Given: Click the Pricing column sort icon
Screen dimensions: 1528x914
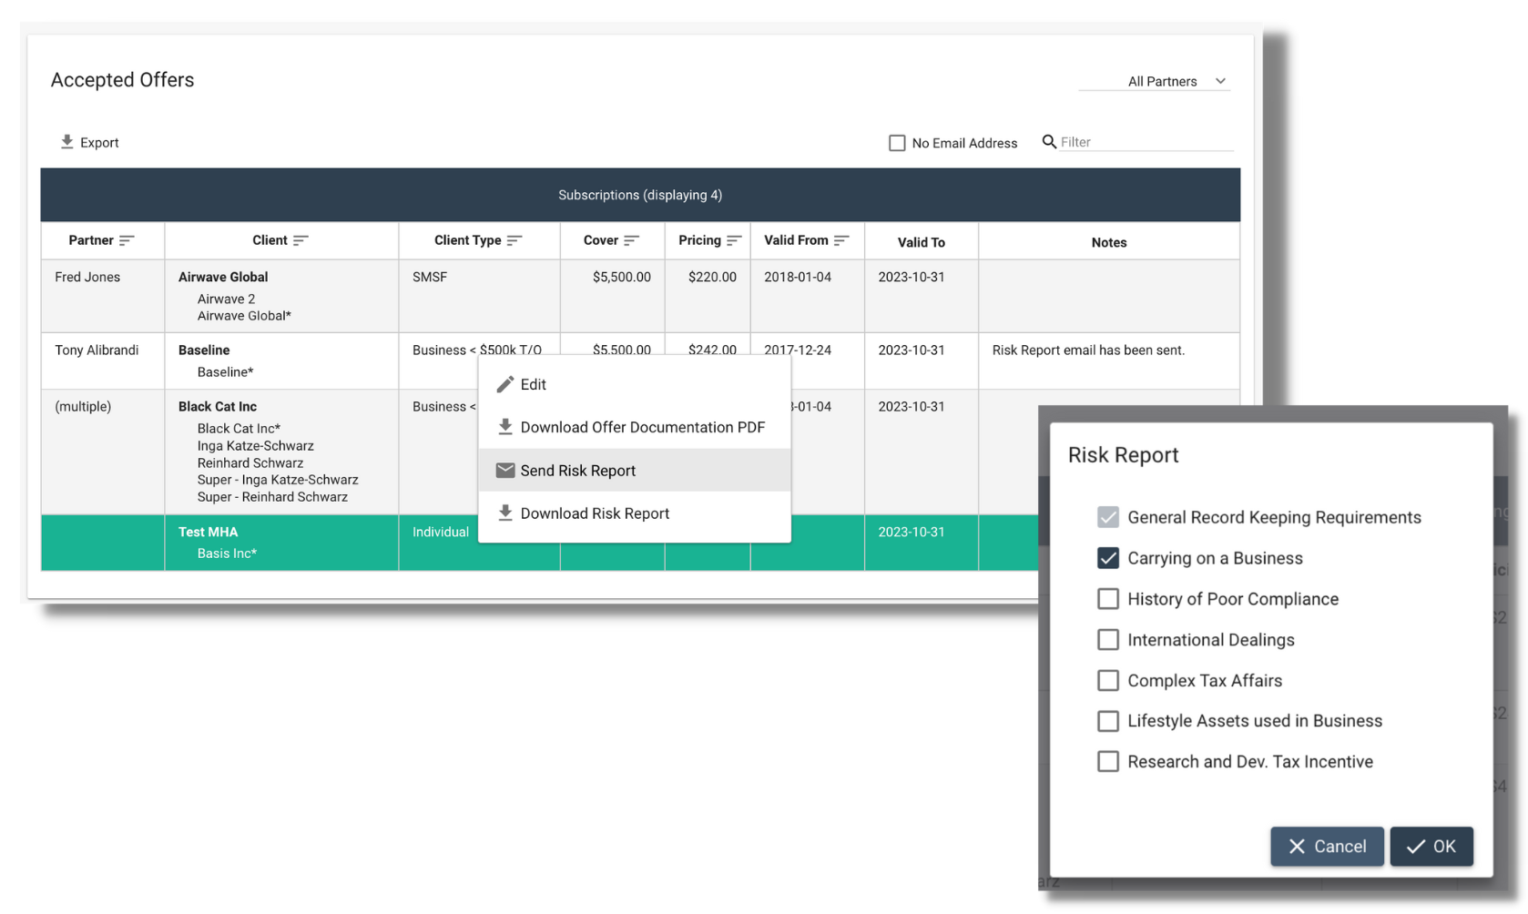Looking at the screenshot, I should coord(735,240).
